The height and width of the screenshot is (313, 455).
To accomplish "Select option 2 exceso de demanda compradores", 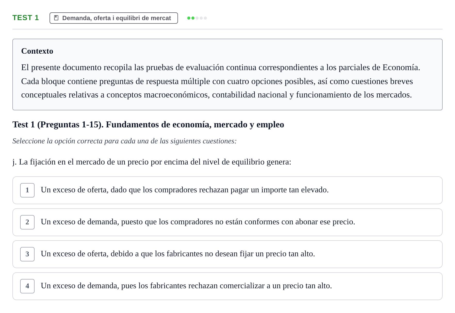I will click(228, 222).
